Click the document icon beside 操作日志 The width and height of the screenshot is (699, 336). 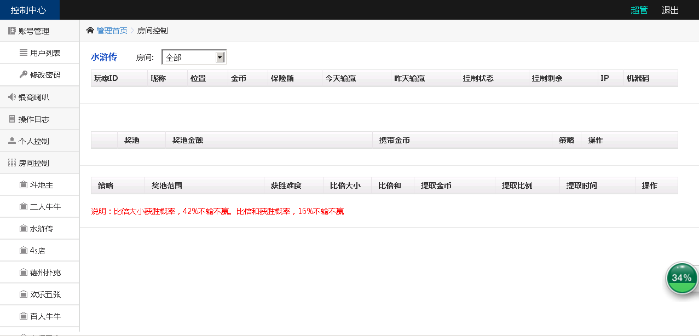(12, 119)
